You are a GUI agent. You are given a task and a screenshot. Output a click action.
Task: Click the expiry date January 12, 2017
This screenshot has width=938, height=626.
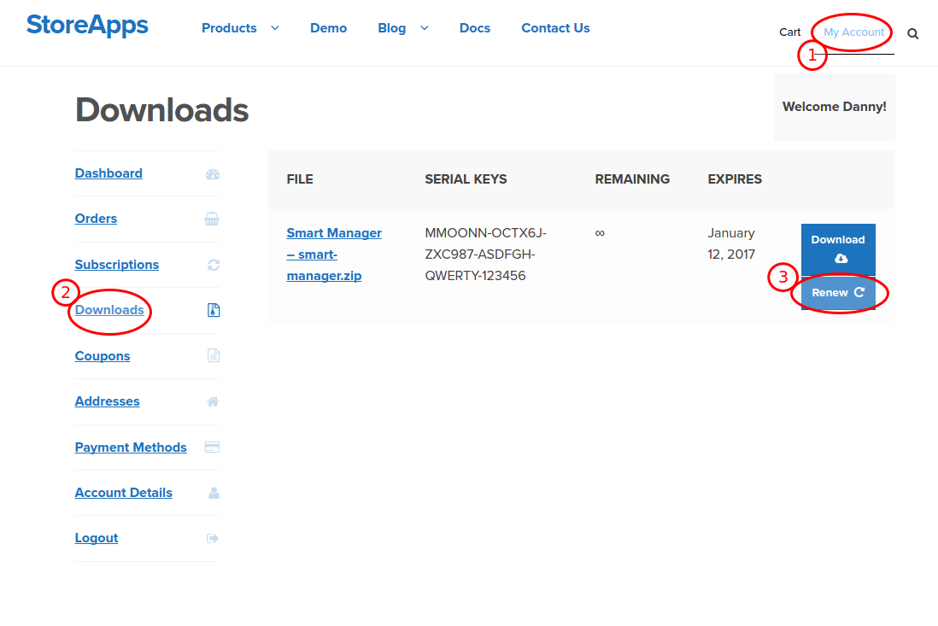731,244
